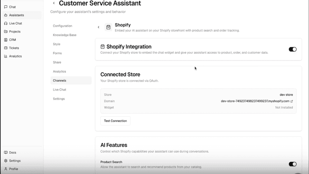The height and width of the screenshot is (174, 309).
Task: Switch to the assistant Settings tab
Action: click(x=71, y=99)
